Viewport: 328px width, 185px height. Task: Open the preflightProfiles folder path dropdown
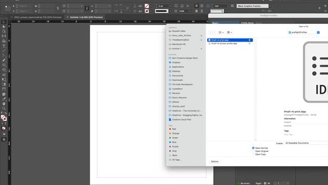click(x=304, y=32)
